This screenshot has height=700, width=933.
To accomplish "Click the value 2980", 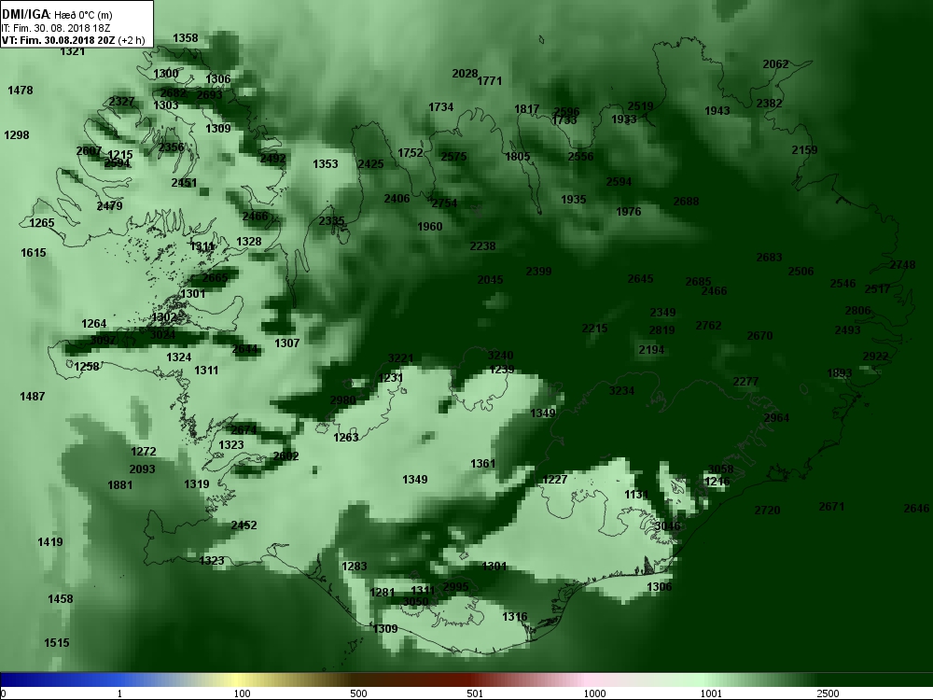I will [342, 400].
